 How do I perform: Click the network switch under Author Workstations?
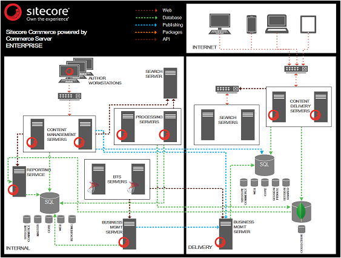(70, 96)
